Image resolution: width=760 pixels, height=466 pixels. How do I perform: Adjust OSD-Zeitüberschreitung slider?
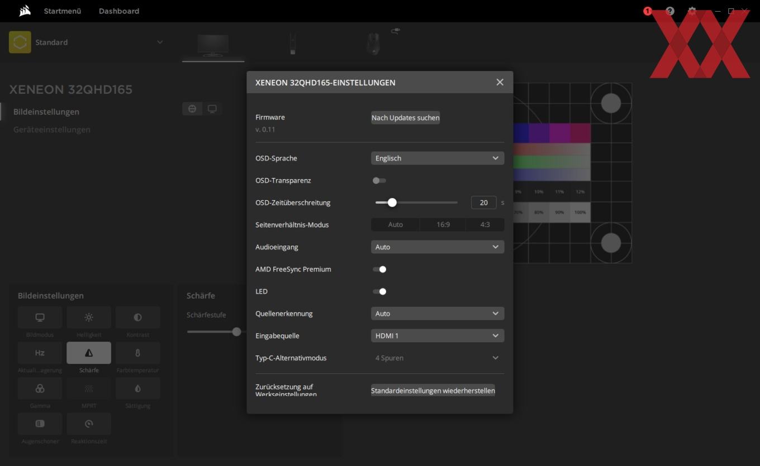(416, 203)
